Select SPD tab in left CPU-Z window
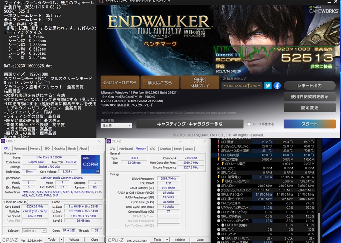Viewport: 341px width, 243px height. point(47,148)
